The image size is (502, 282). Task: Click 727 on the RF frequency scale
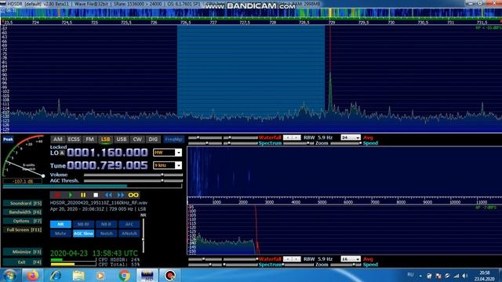point(213,23)
